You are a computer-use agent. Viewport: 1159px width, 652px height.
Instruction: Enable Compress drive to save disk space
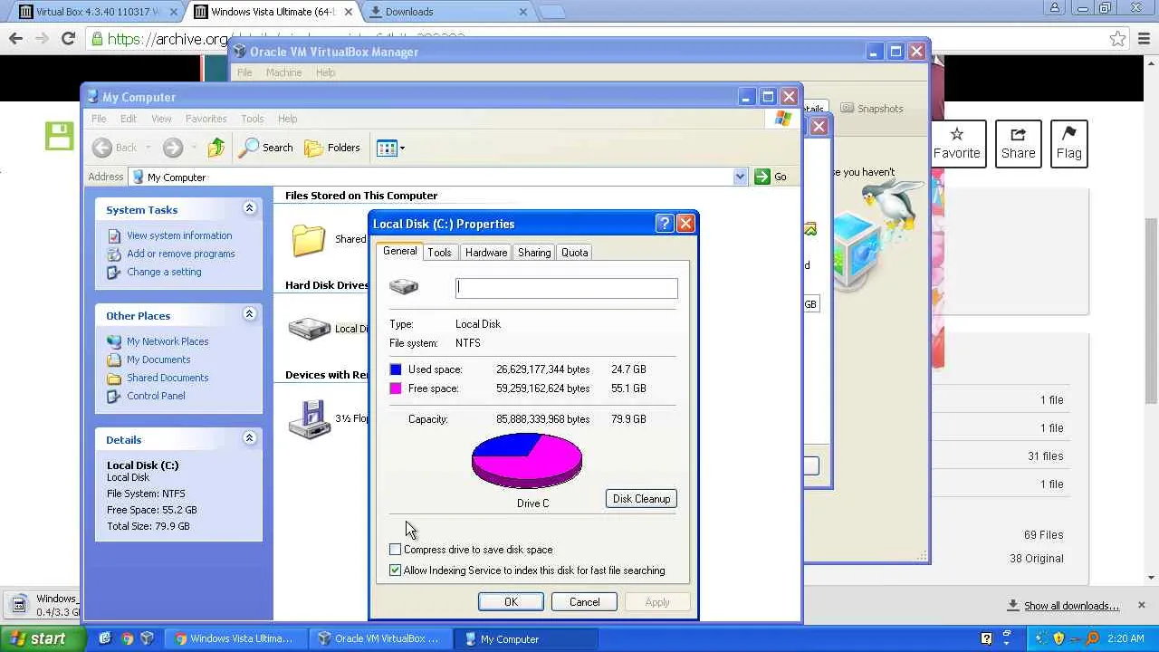point(396,550)
